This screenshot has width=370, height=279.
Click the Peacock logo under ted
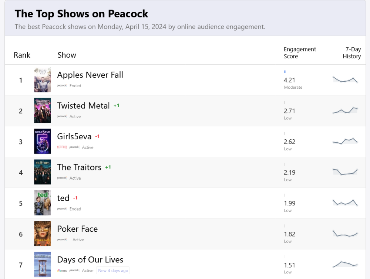61,209
